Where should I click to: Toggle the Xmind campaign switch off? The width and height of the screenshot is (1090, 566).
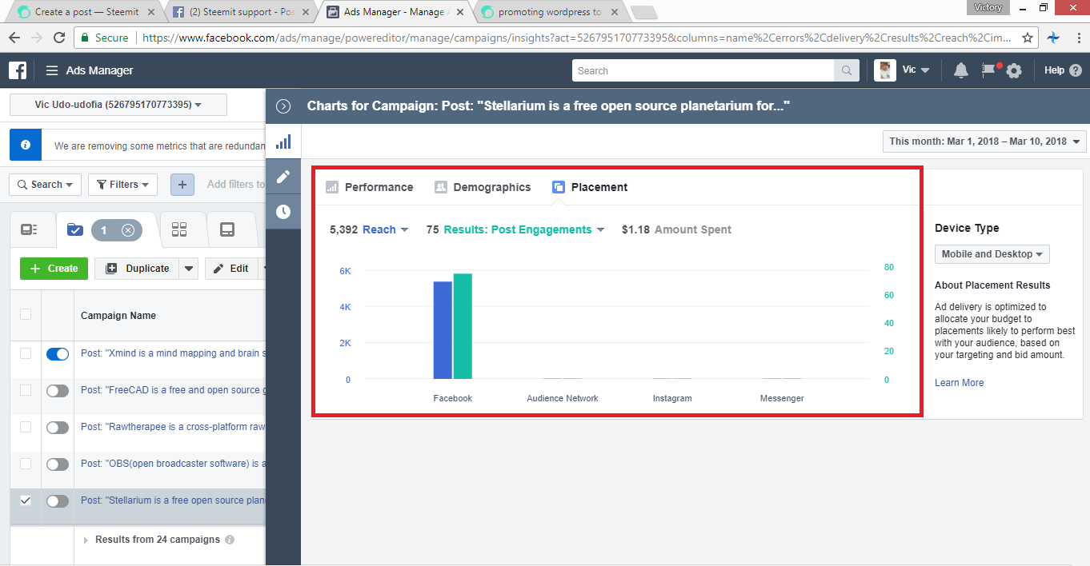[x=58, y=353]
